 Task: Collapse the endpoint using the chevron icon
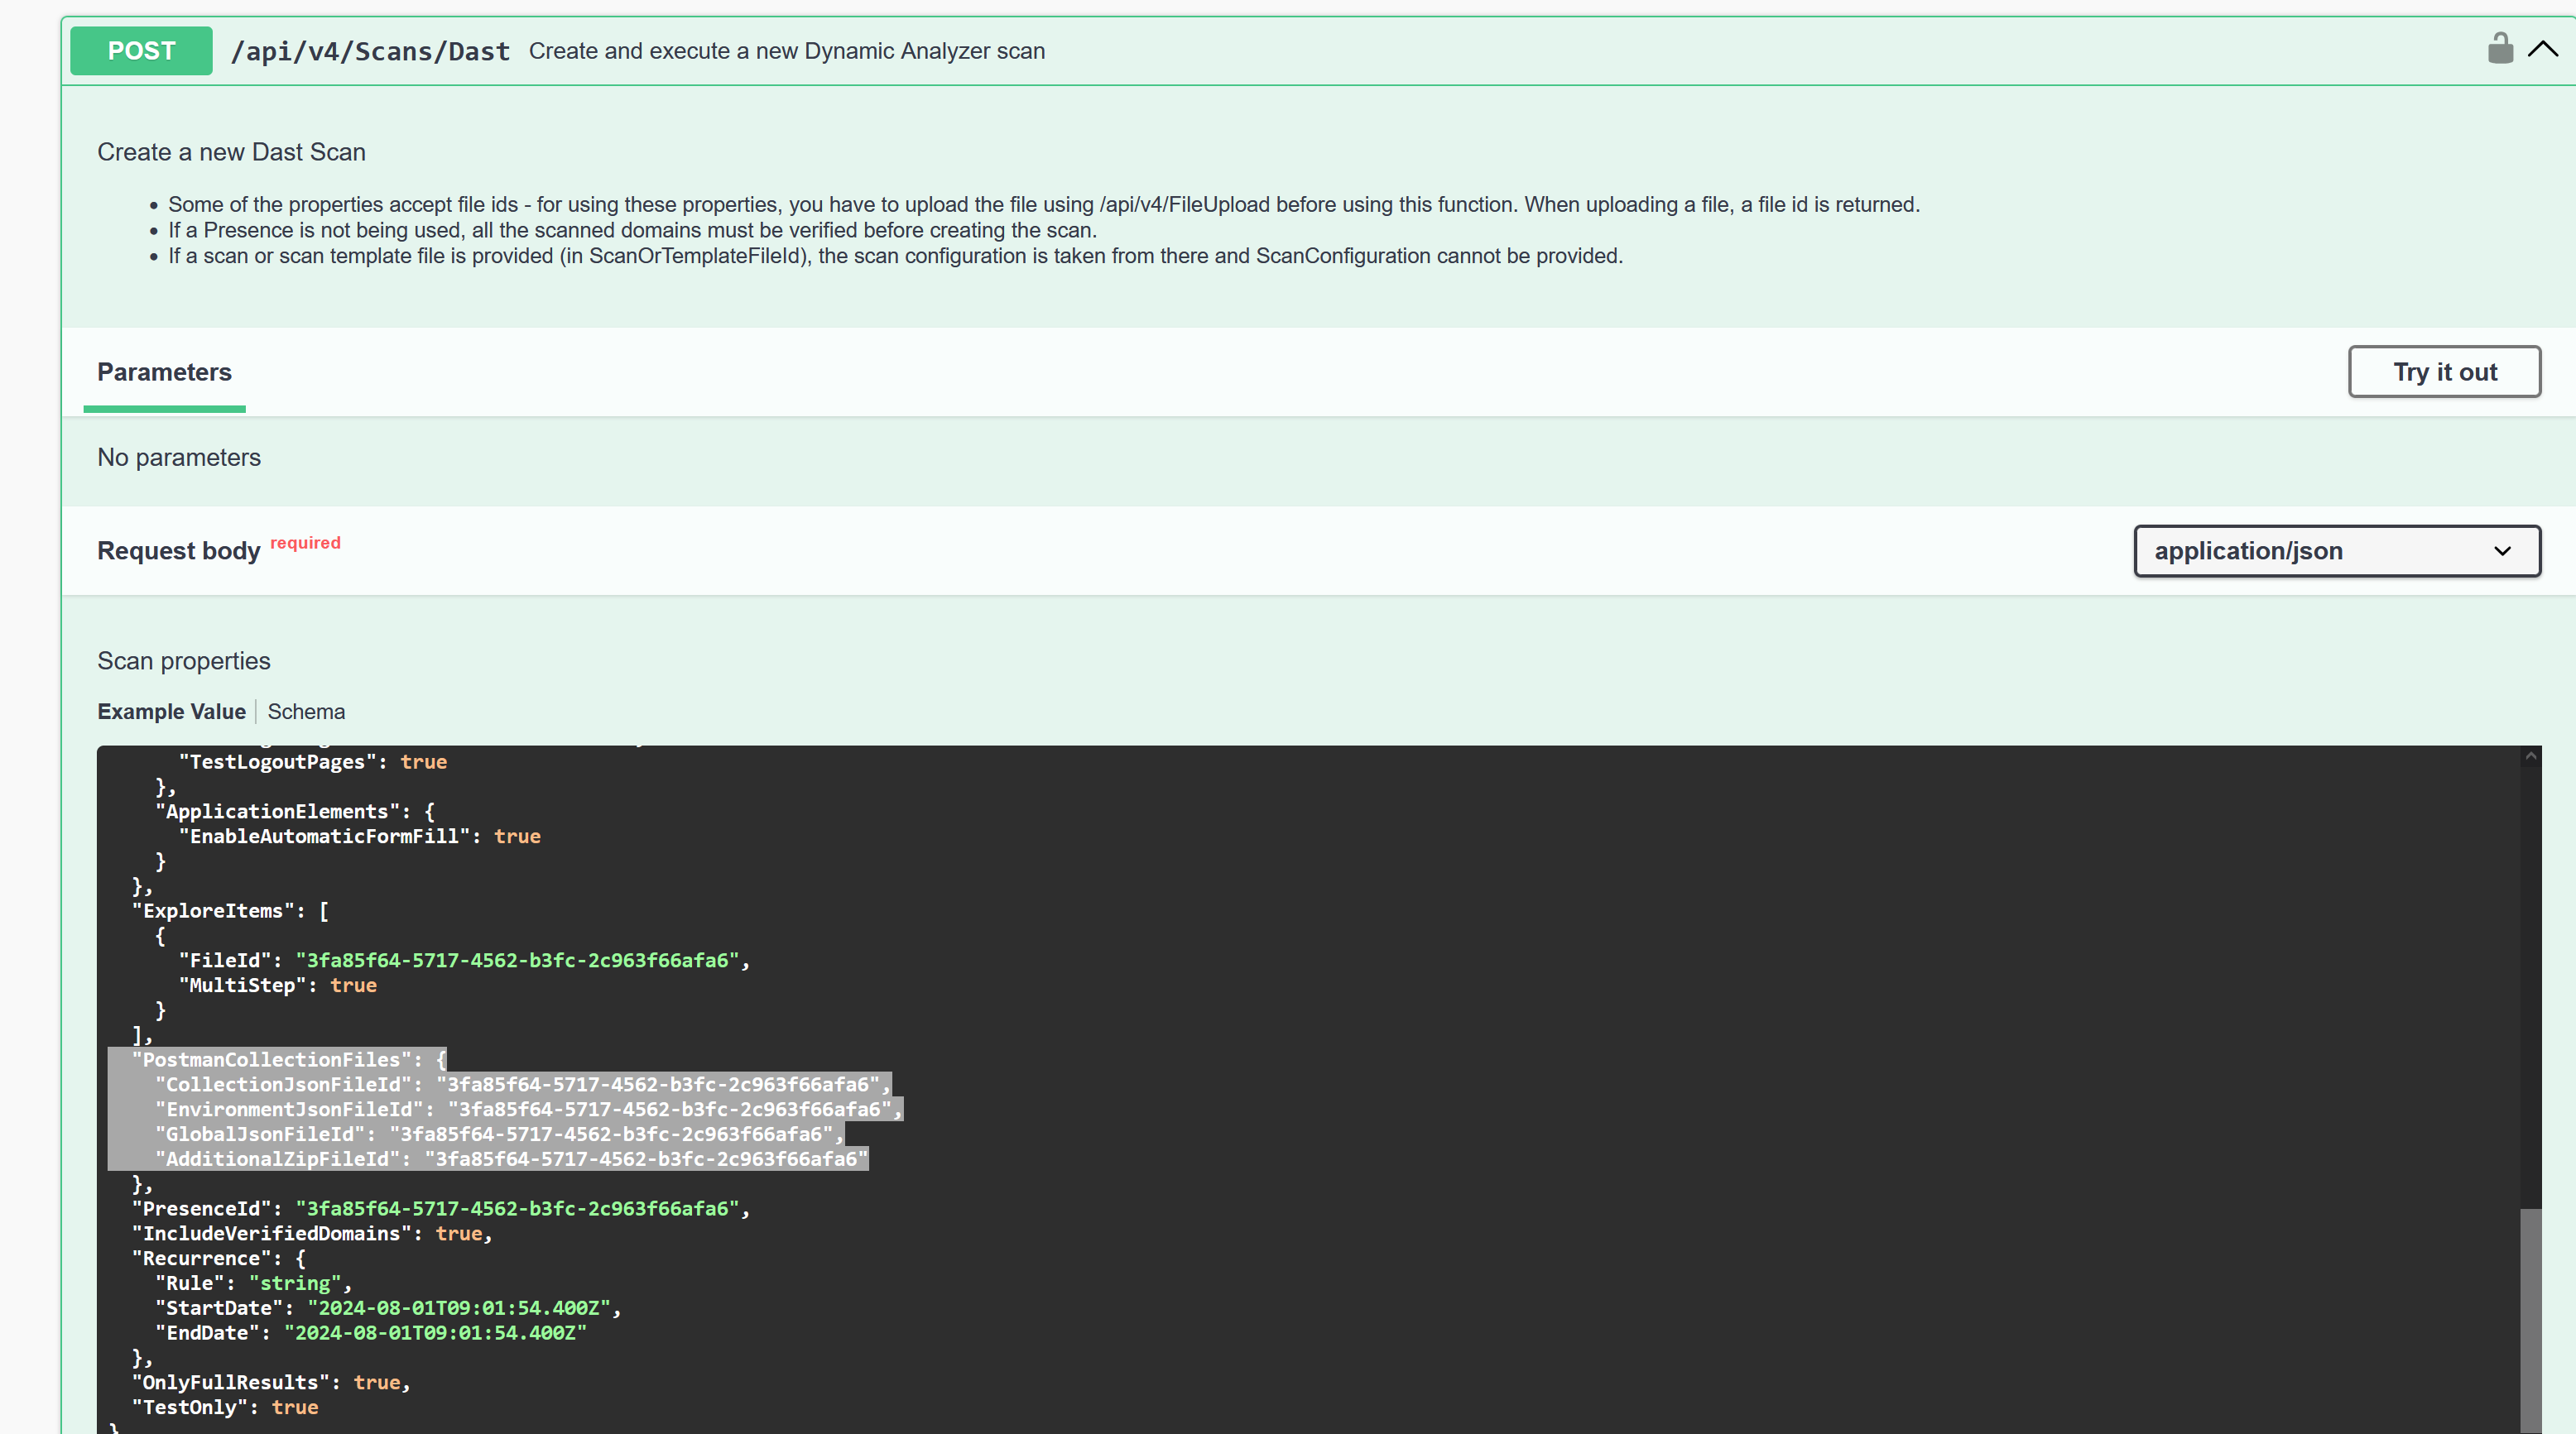[x=2543, y=48]
